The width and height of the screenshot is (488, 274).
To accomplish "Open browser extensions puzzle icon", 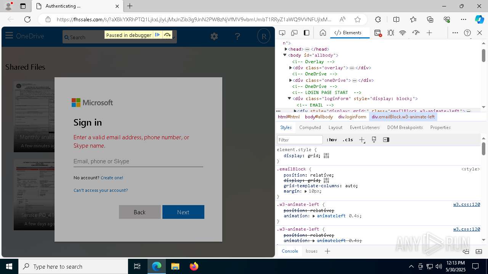I will [378, 19].
